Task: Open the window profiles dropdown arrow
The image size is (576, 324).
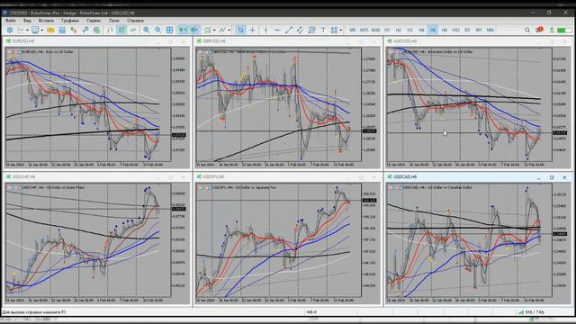Action: pyautogui.click(x=42, y=30)
